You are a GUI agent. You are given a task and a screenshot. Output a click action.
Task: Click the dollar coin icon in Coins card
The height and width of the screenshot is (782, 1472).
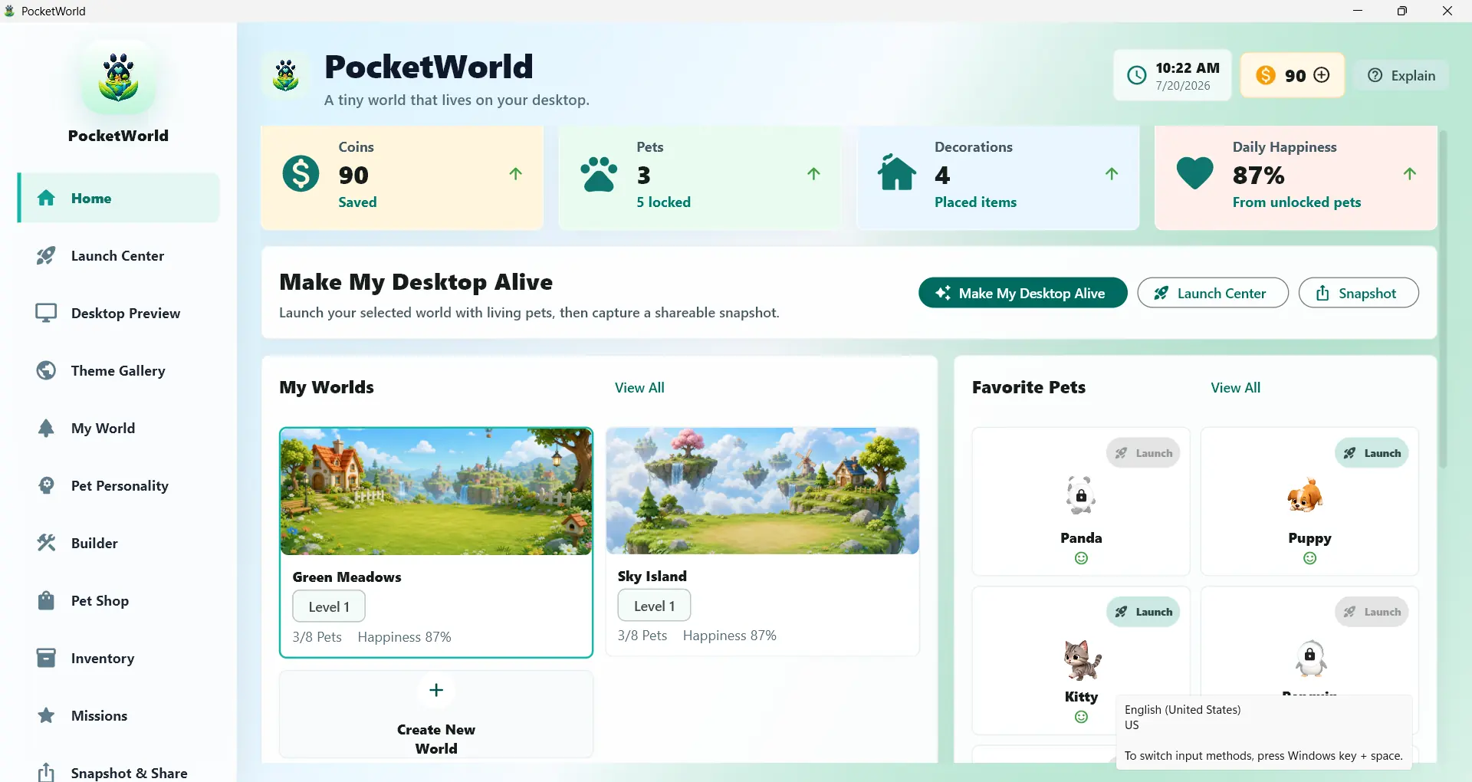pos(301,173)
